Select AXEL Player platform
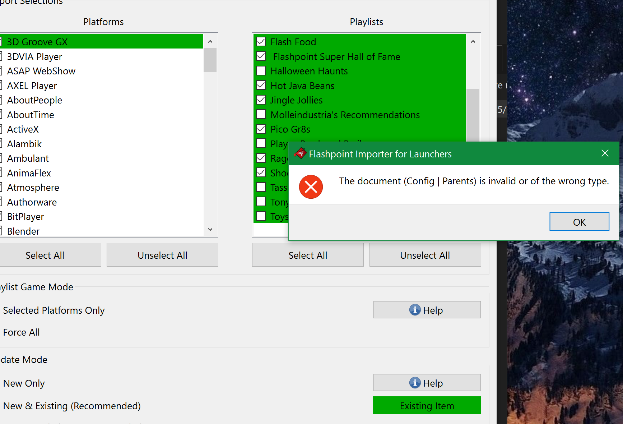 tap(102, 86)
